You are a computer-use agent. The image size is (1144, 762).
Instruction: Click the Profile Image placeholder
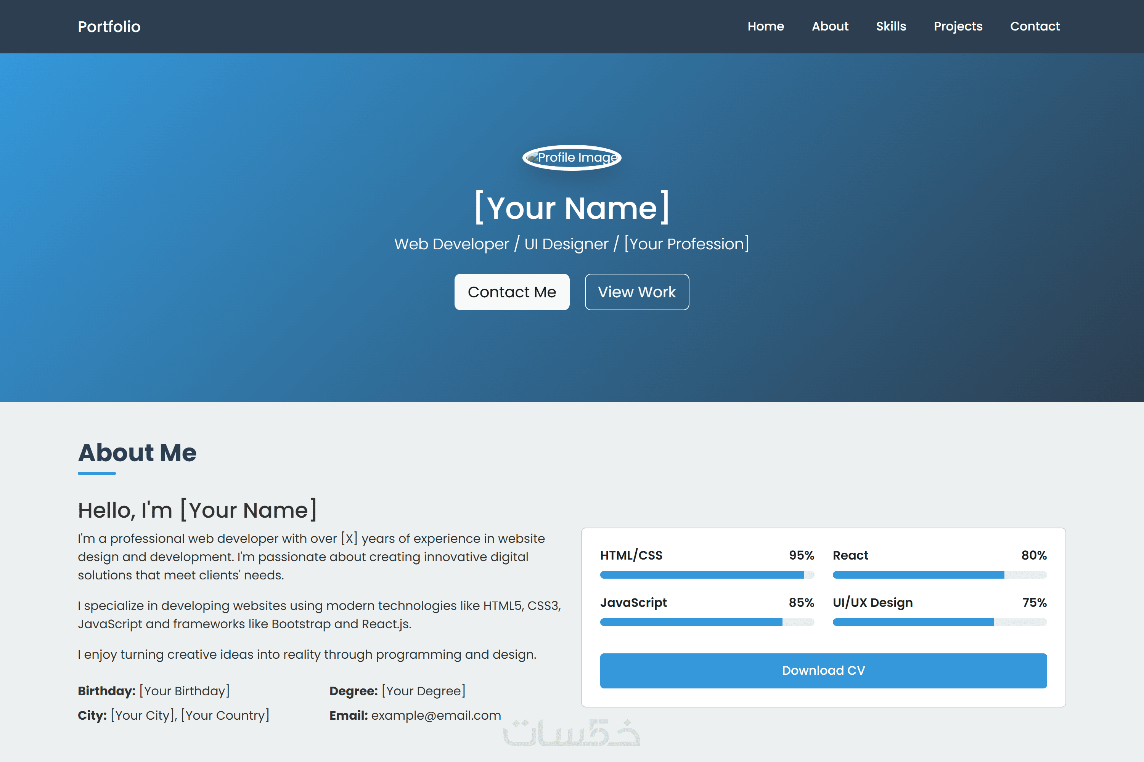coord(572,157)
